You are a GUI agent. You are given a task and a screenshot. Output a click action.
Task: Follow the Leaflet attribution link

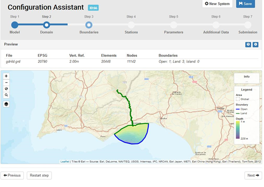pyautogui.click(x=65, y=162)
